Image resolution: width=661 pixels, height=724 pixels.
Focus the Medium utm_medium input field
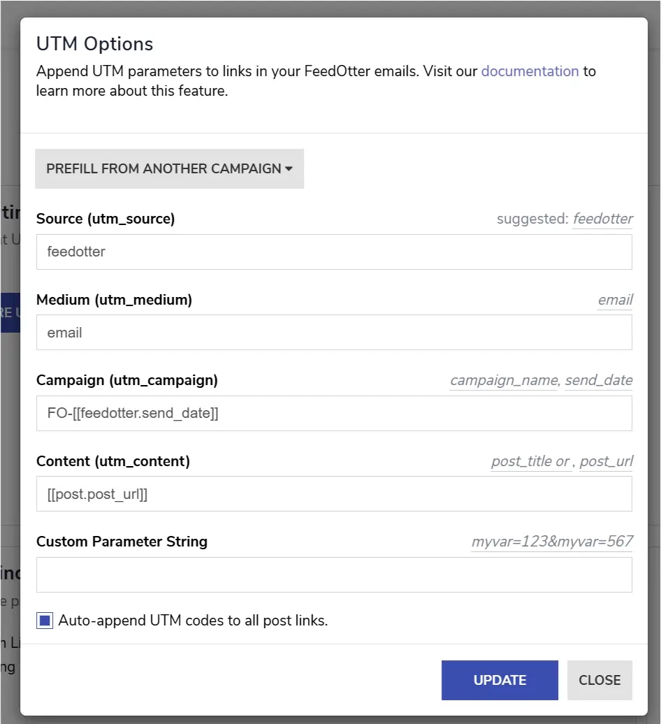point(334,333)
